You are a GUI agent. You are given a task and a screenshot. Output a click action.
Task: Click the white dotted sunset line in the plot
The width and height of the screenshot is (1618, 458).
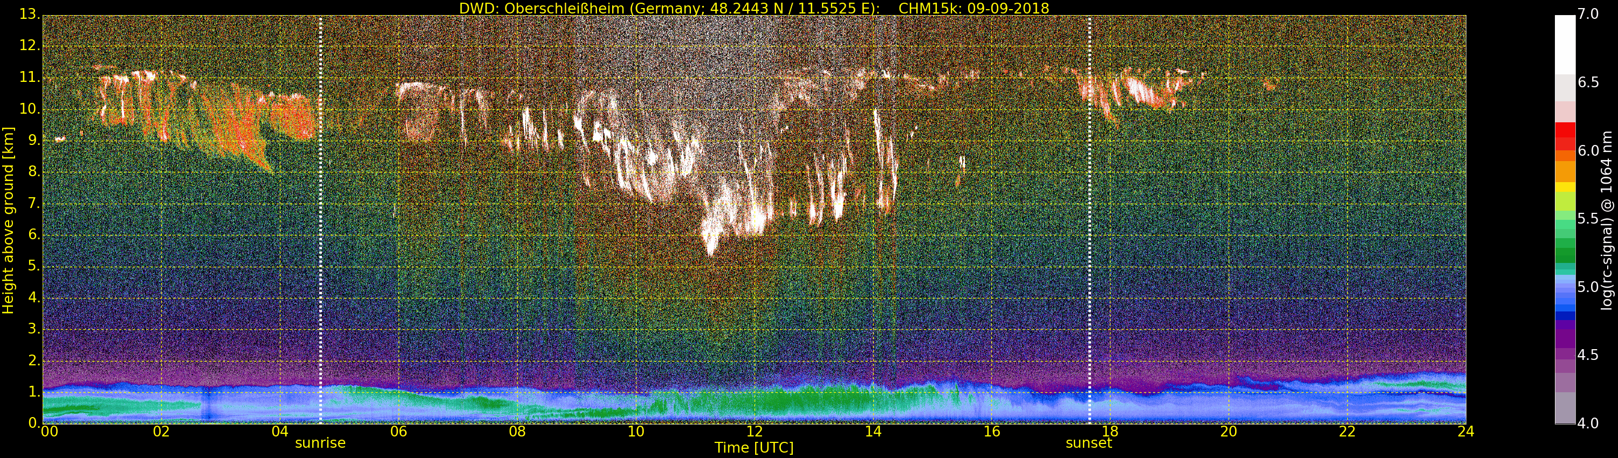(x=1089, y=220)
